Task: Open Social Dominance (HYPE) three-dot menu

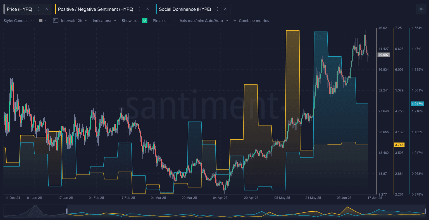Action: click(218, 9)
